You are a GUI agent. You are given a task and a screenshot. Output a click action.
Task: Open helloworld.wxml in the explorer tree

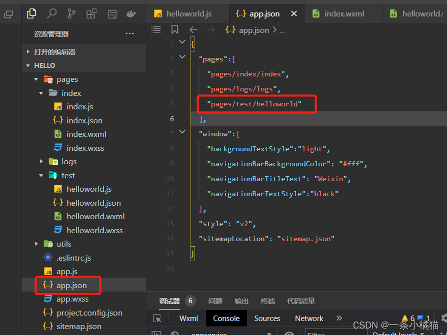pyautogui.click(x=95, y=217)
